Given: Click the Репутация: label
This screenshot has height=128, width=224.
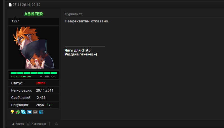Looking at the screenshot, I should (20, 105).
